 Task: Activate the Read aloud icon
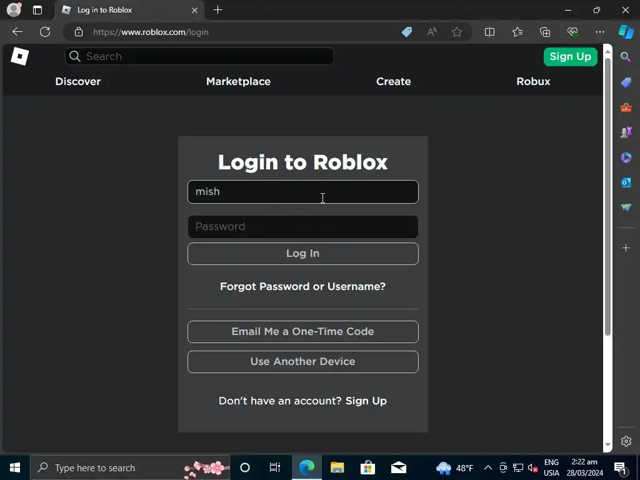[432, 32]
